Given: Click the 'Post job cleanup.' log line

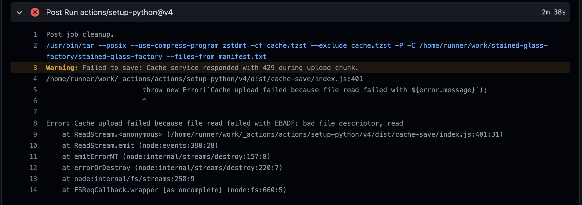Looking at the screenshot, I should click(x=80, y=34).
